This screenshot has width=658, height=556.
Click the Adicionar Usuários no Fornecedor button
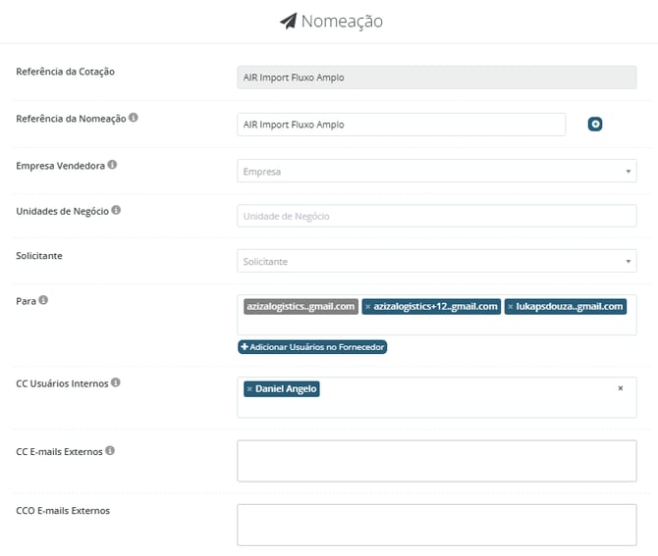[312, 347]
